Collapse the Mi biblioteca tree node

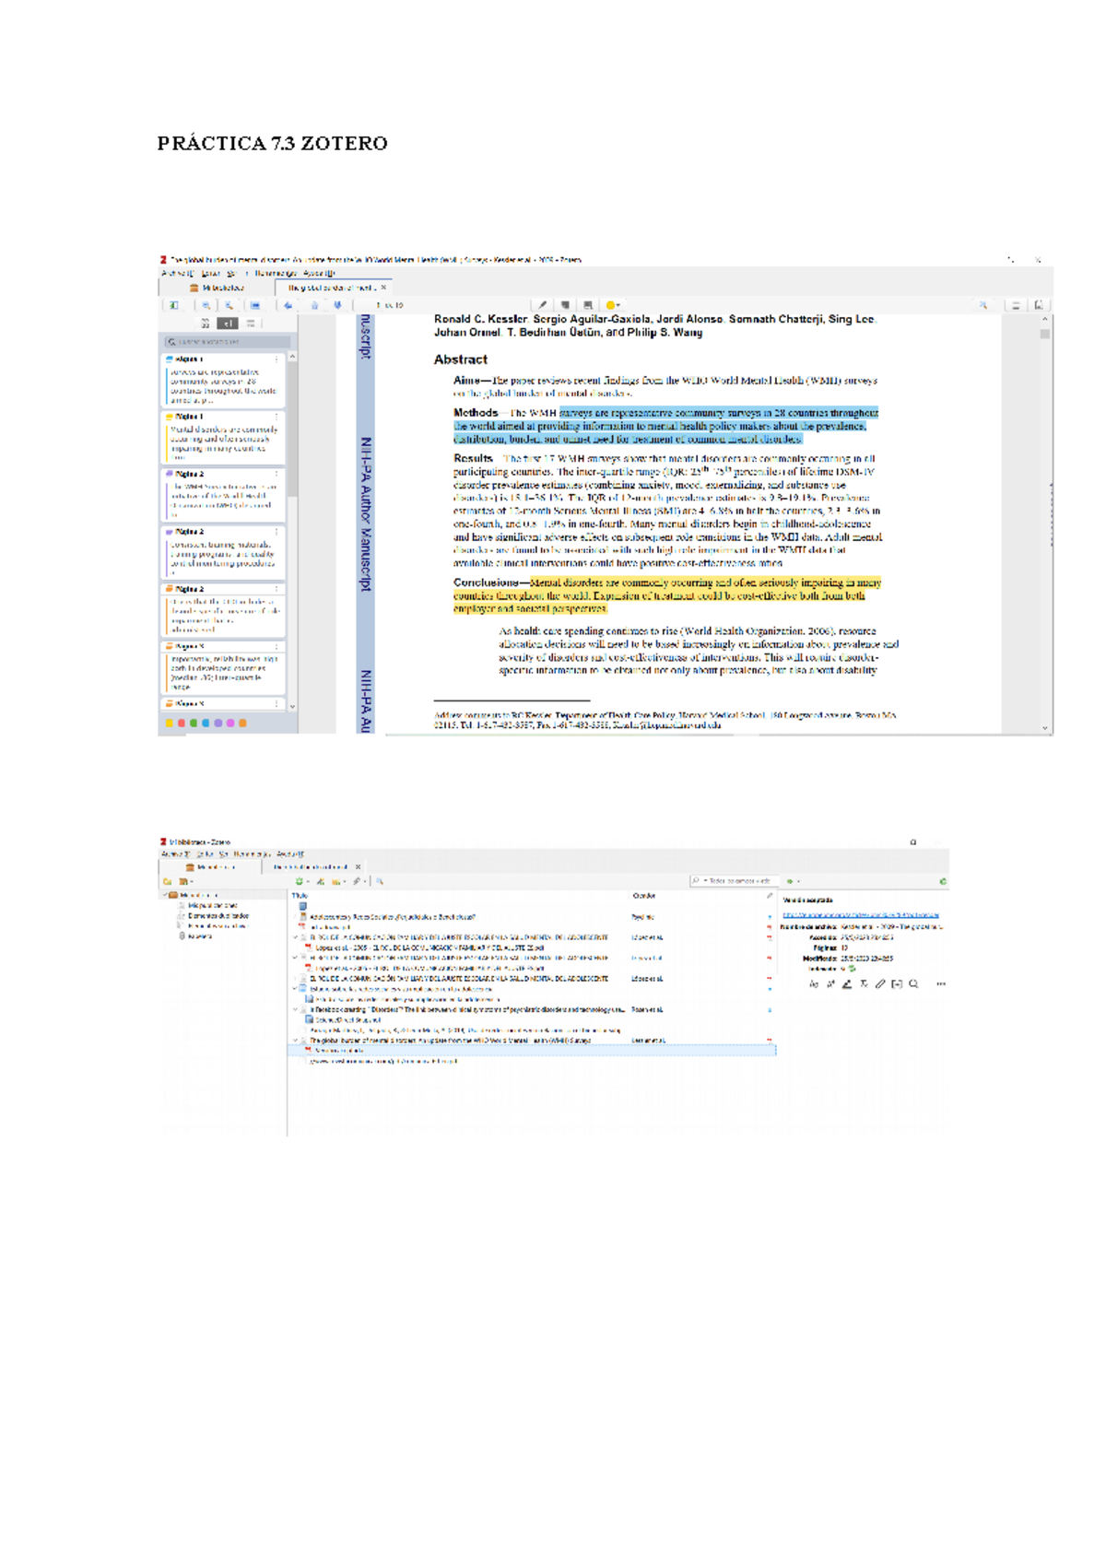point(165,895)
